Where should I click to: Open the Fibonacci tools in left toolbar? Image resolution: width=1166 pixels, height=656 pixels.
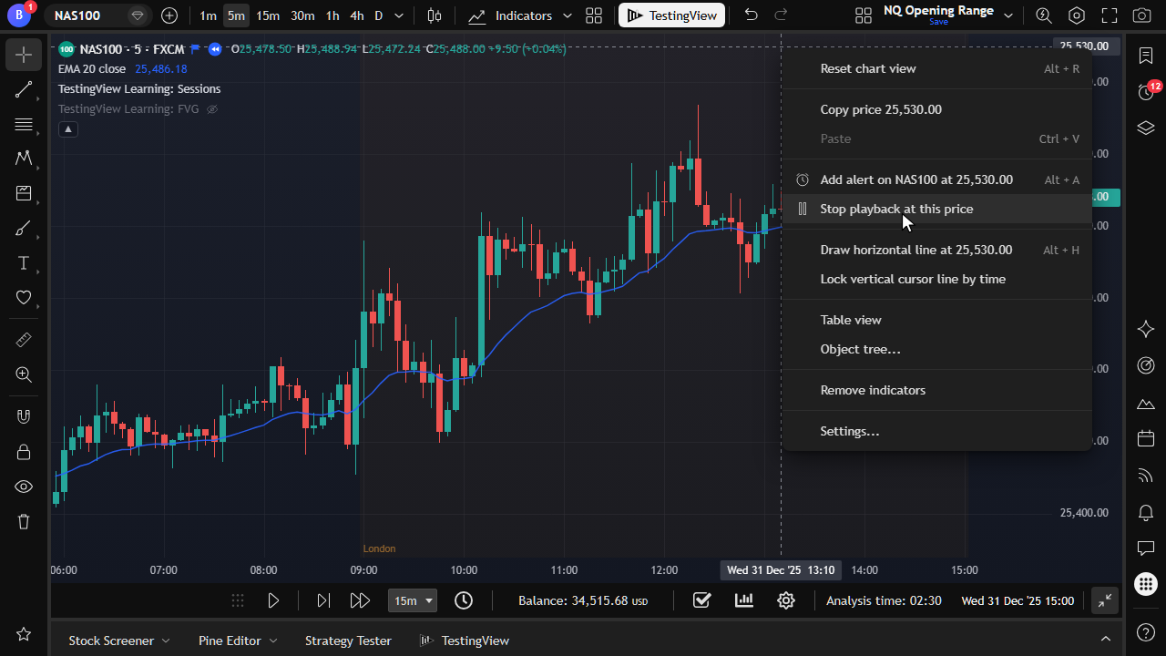pos(24,125)
